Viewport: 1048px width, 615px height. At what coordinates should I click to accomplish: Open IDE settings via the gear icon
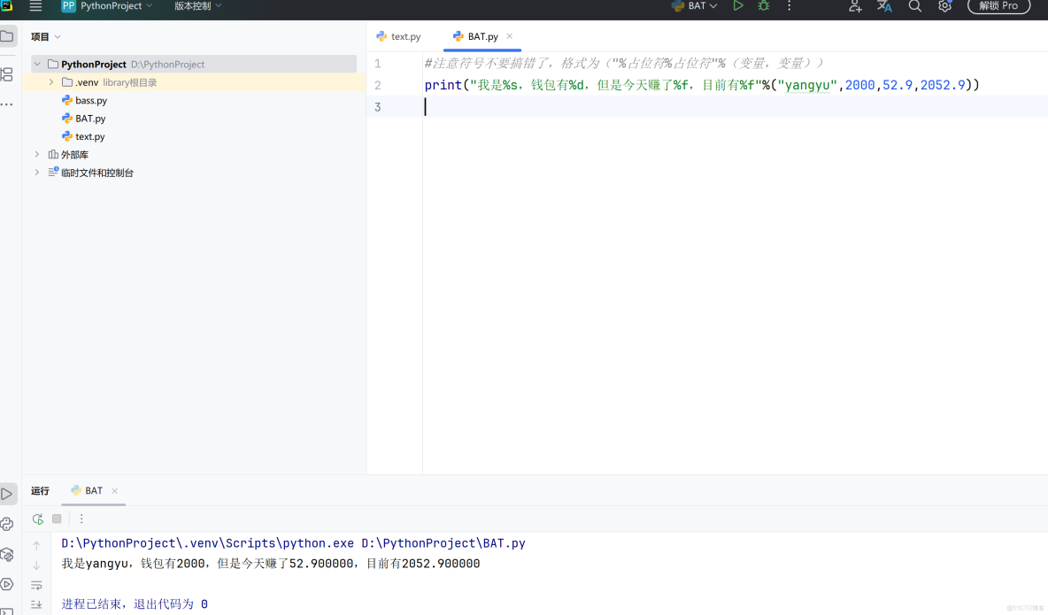944,7
